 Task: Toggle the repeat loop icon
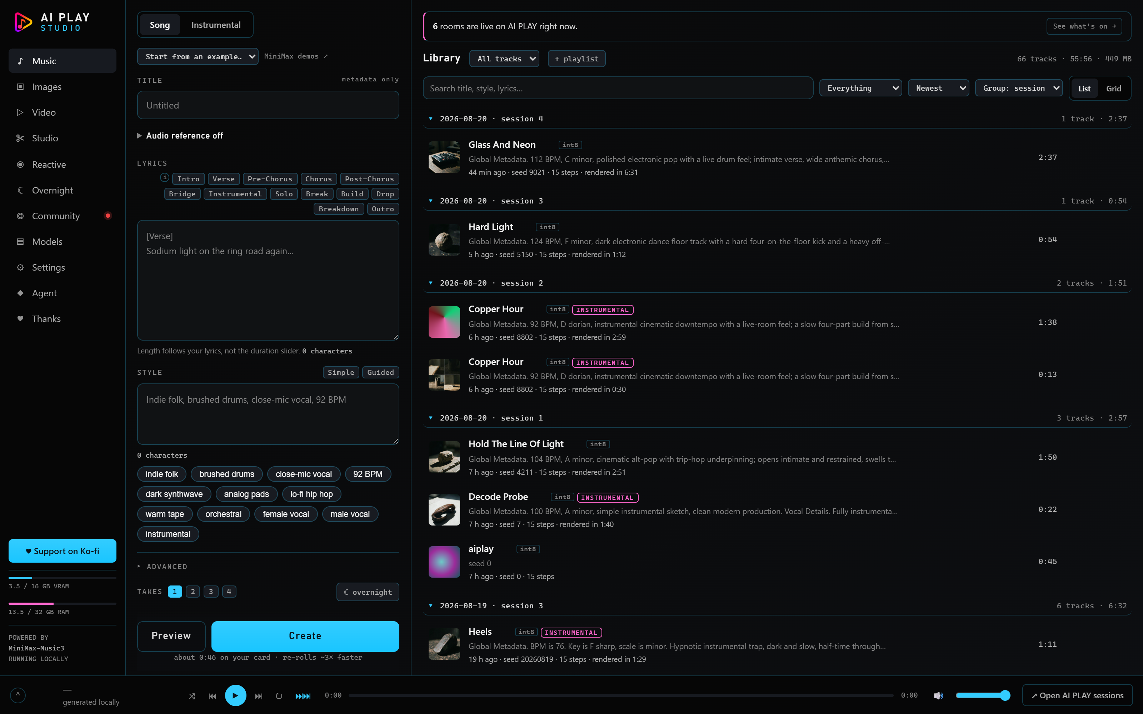tap(279, 695)
